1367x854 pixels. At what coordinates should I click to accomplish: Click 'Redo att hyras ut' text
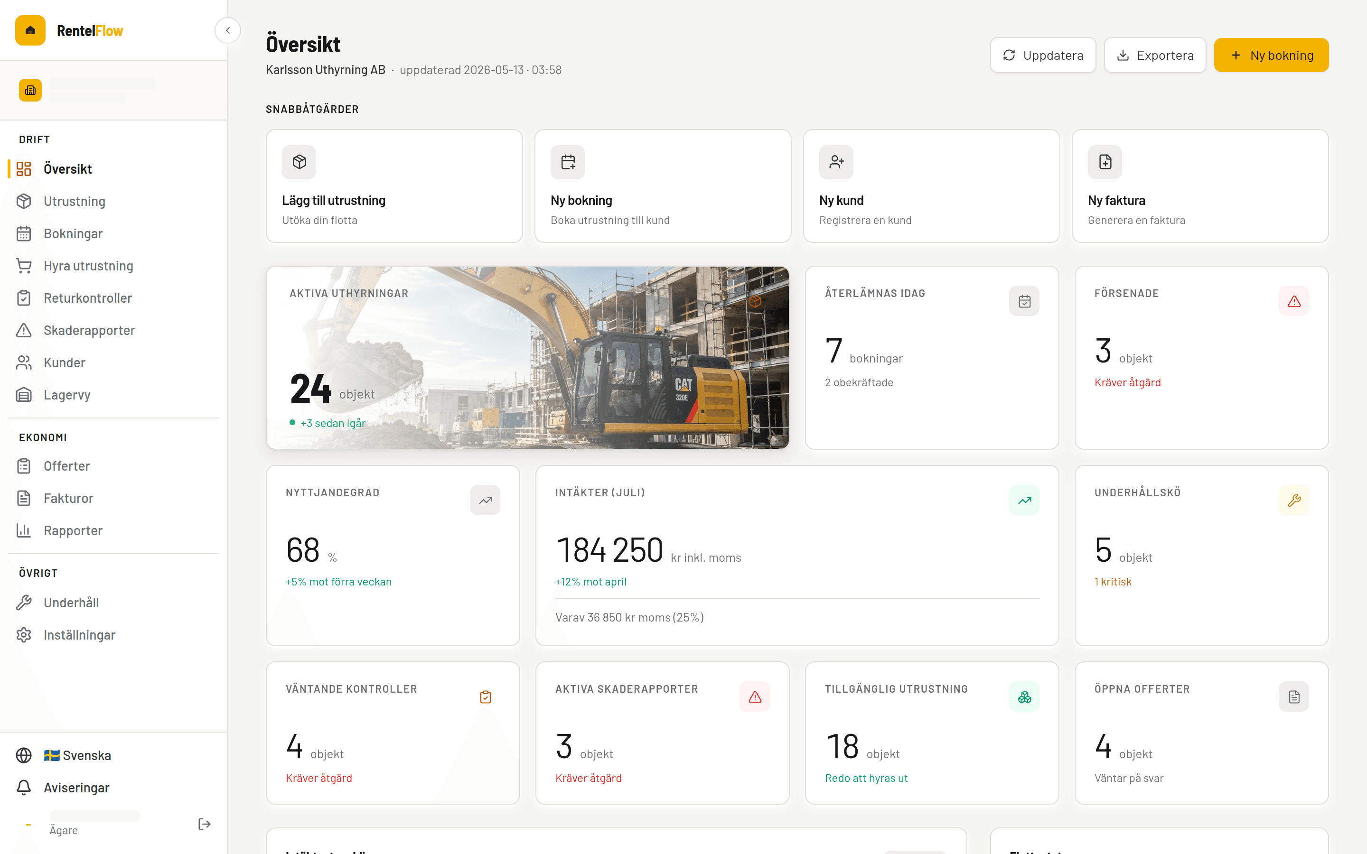(x=866, y=778)
